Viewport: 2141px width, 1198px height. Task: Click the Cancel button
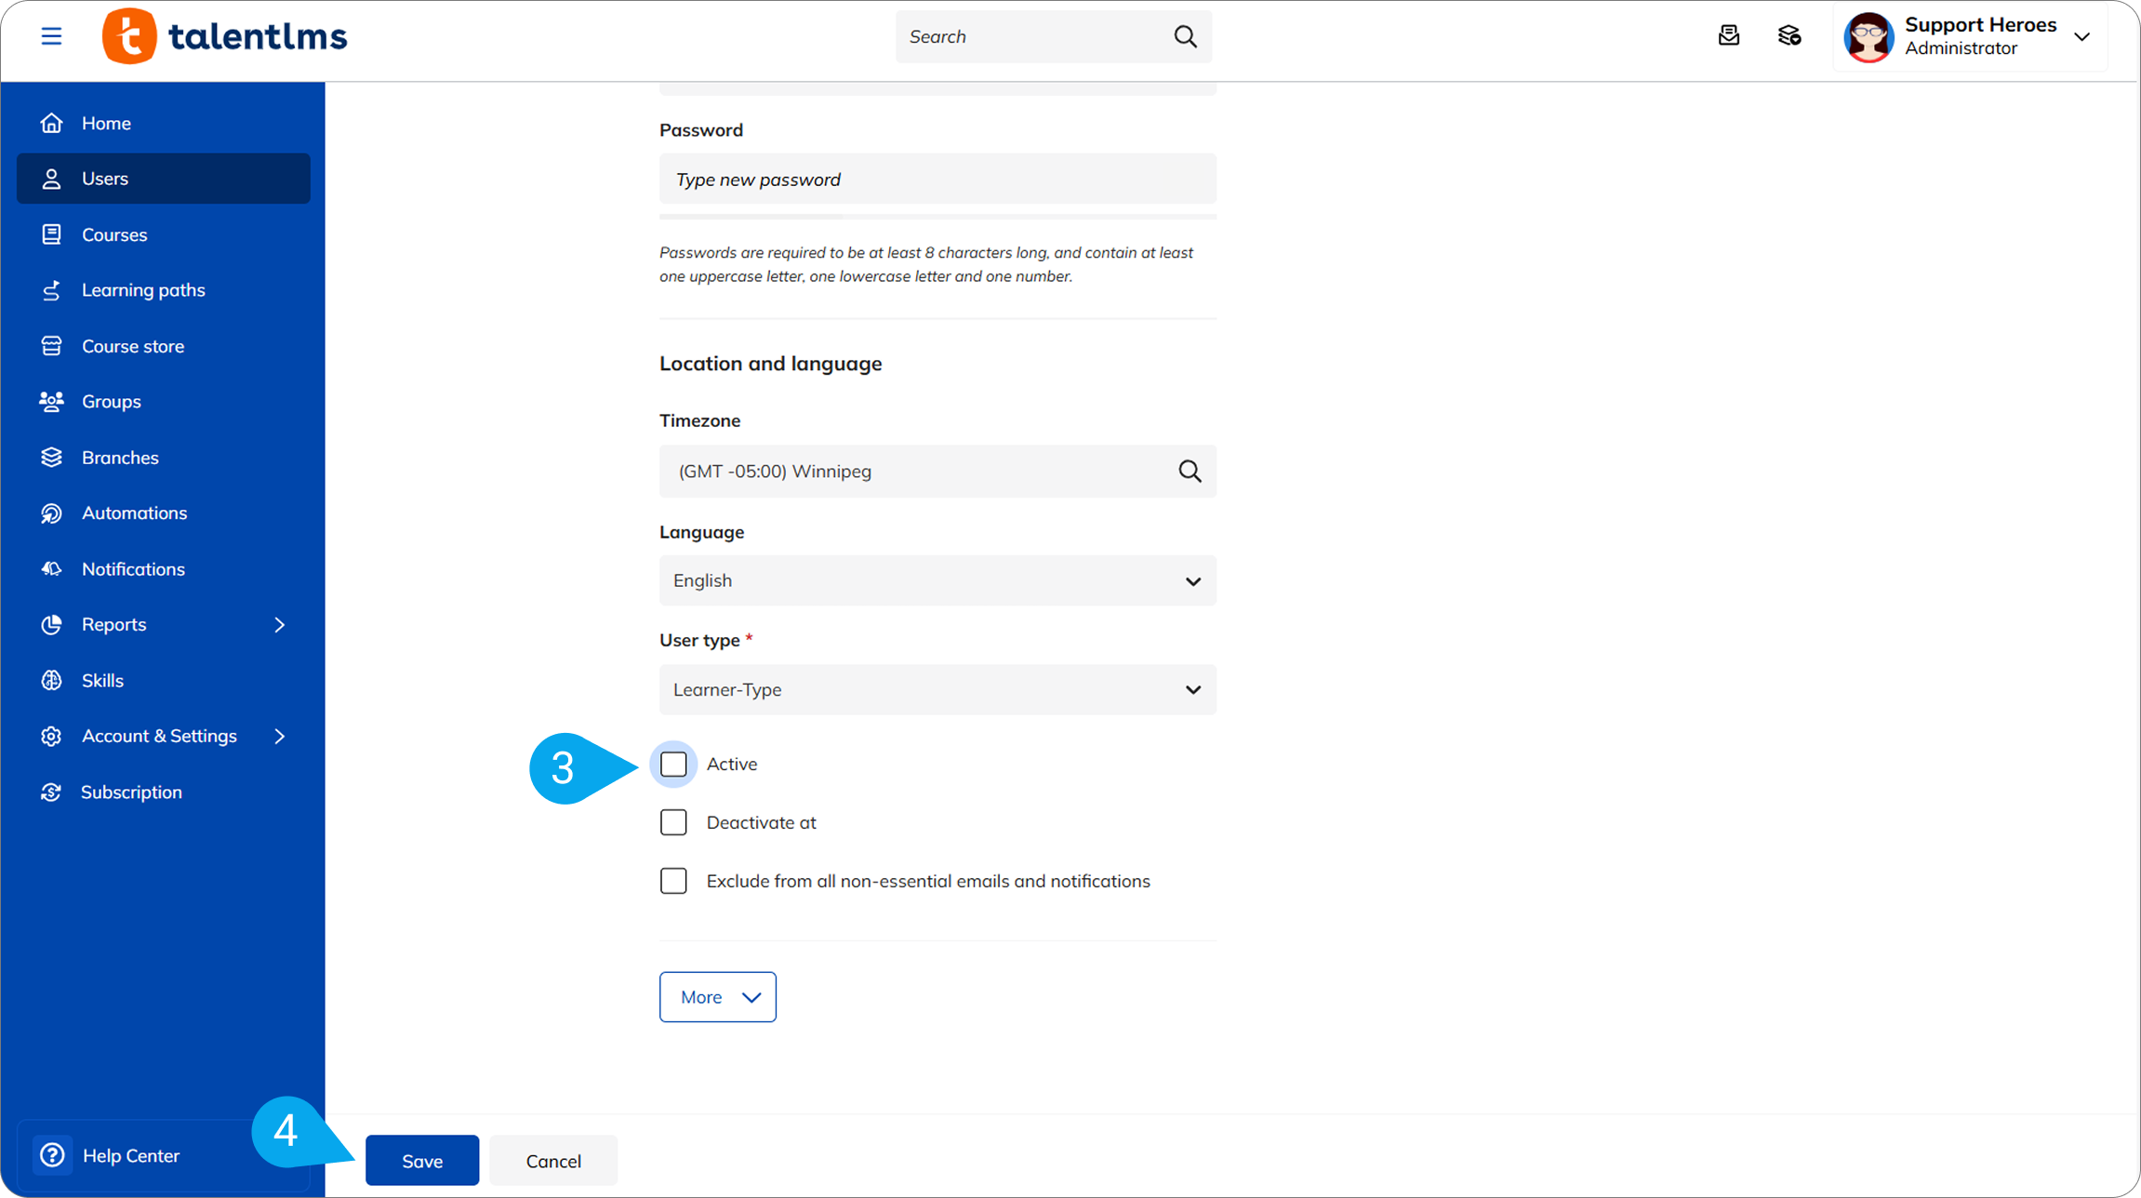click(x=553, y=1161)
